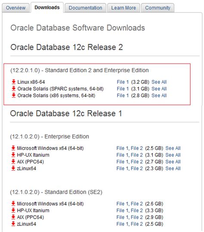Switch to the Overview tab
Image resolution: width=204 pixels, height=232 pixels.
16,8
